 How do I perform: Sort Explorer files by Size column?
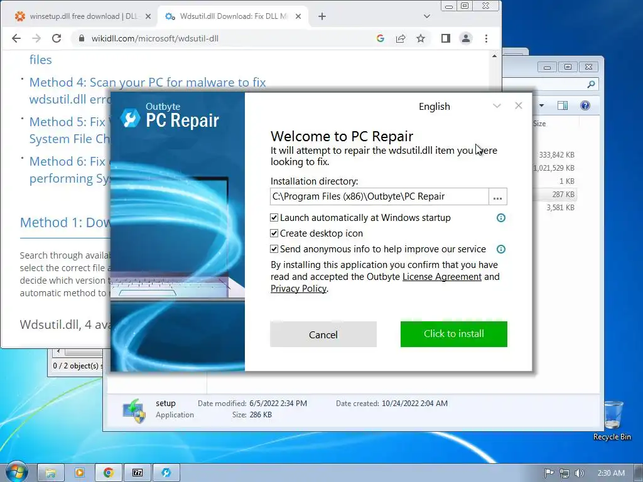(x=539, y=124)
